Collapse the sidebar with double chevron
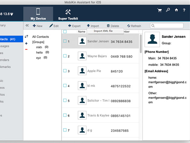This screenshot has width=190, height=143. point(27,25)
